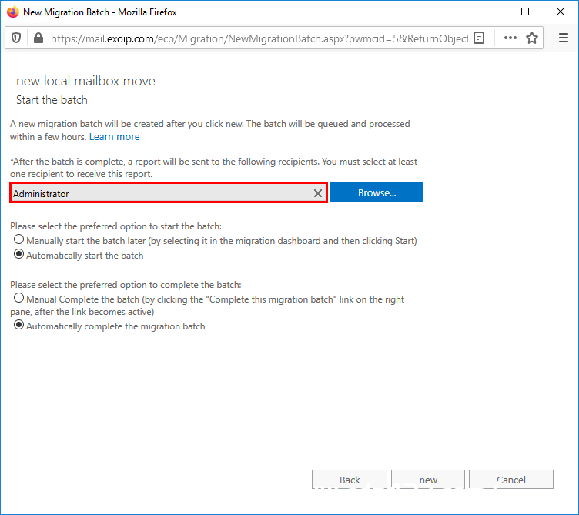The height and width of the screenshot is (515, 579).
Task: Click the Cancel button
Action: click(x=511, y=479)
